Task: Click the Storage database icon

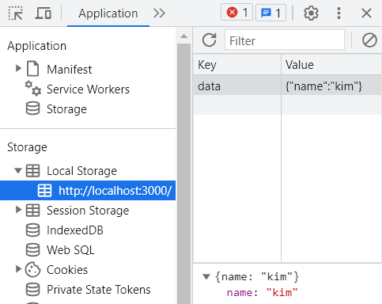Action: (33, 108)
